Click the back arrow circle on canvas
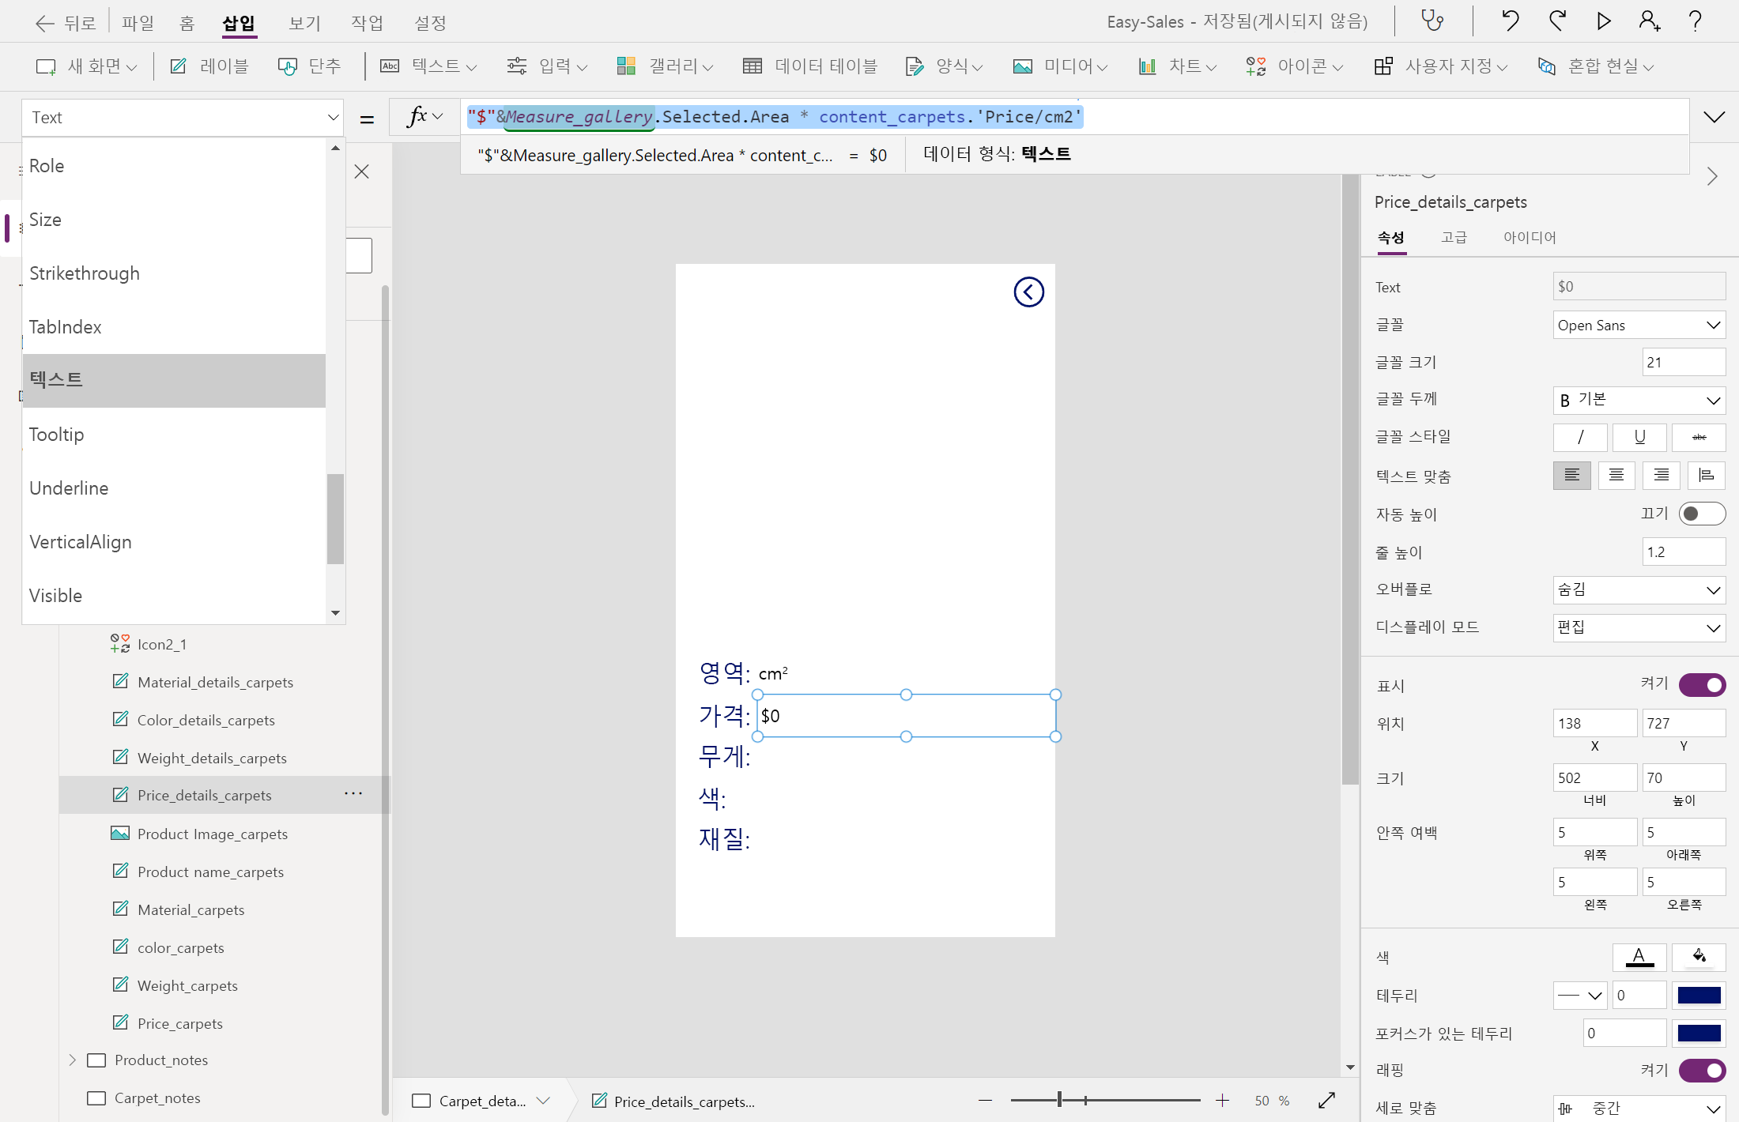This screenshot has width=1739, height=1122. [x=1028, y=292]
